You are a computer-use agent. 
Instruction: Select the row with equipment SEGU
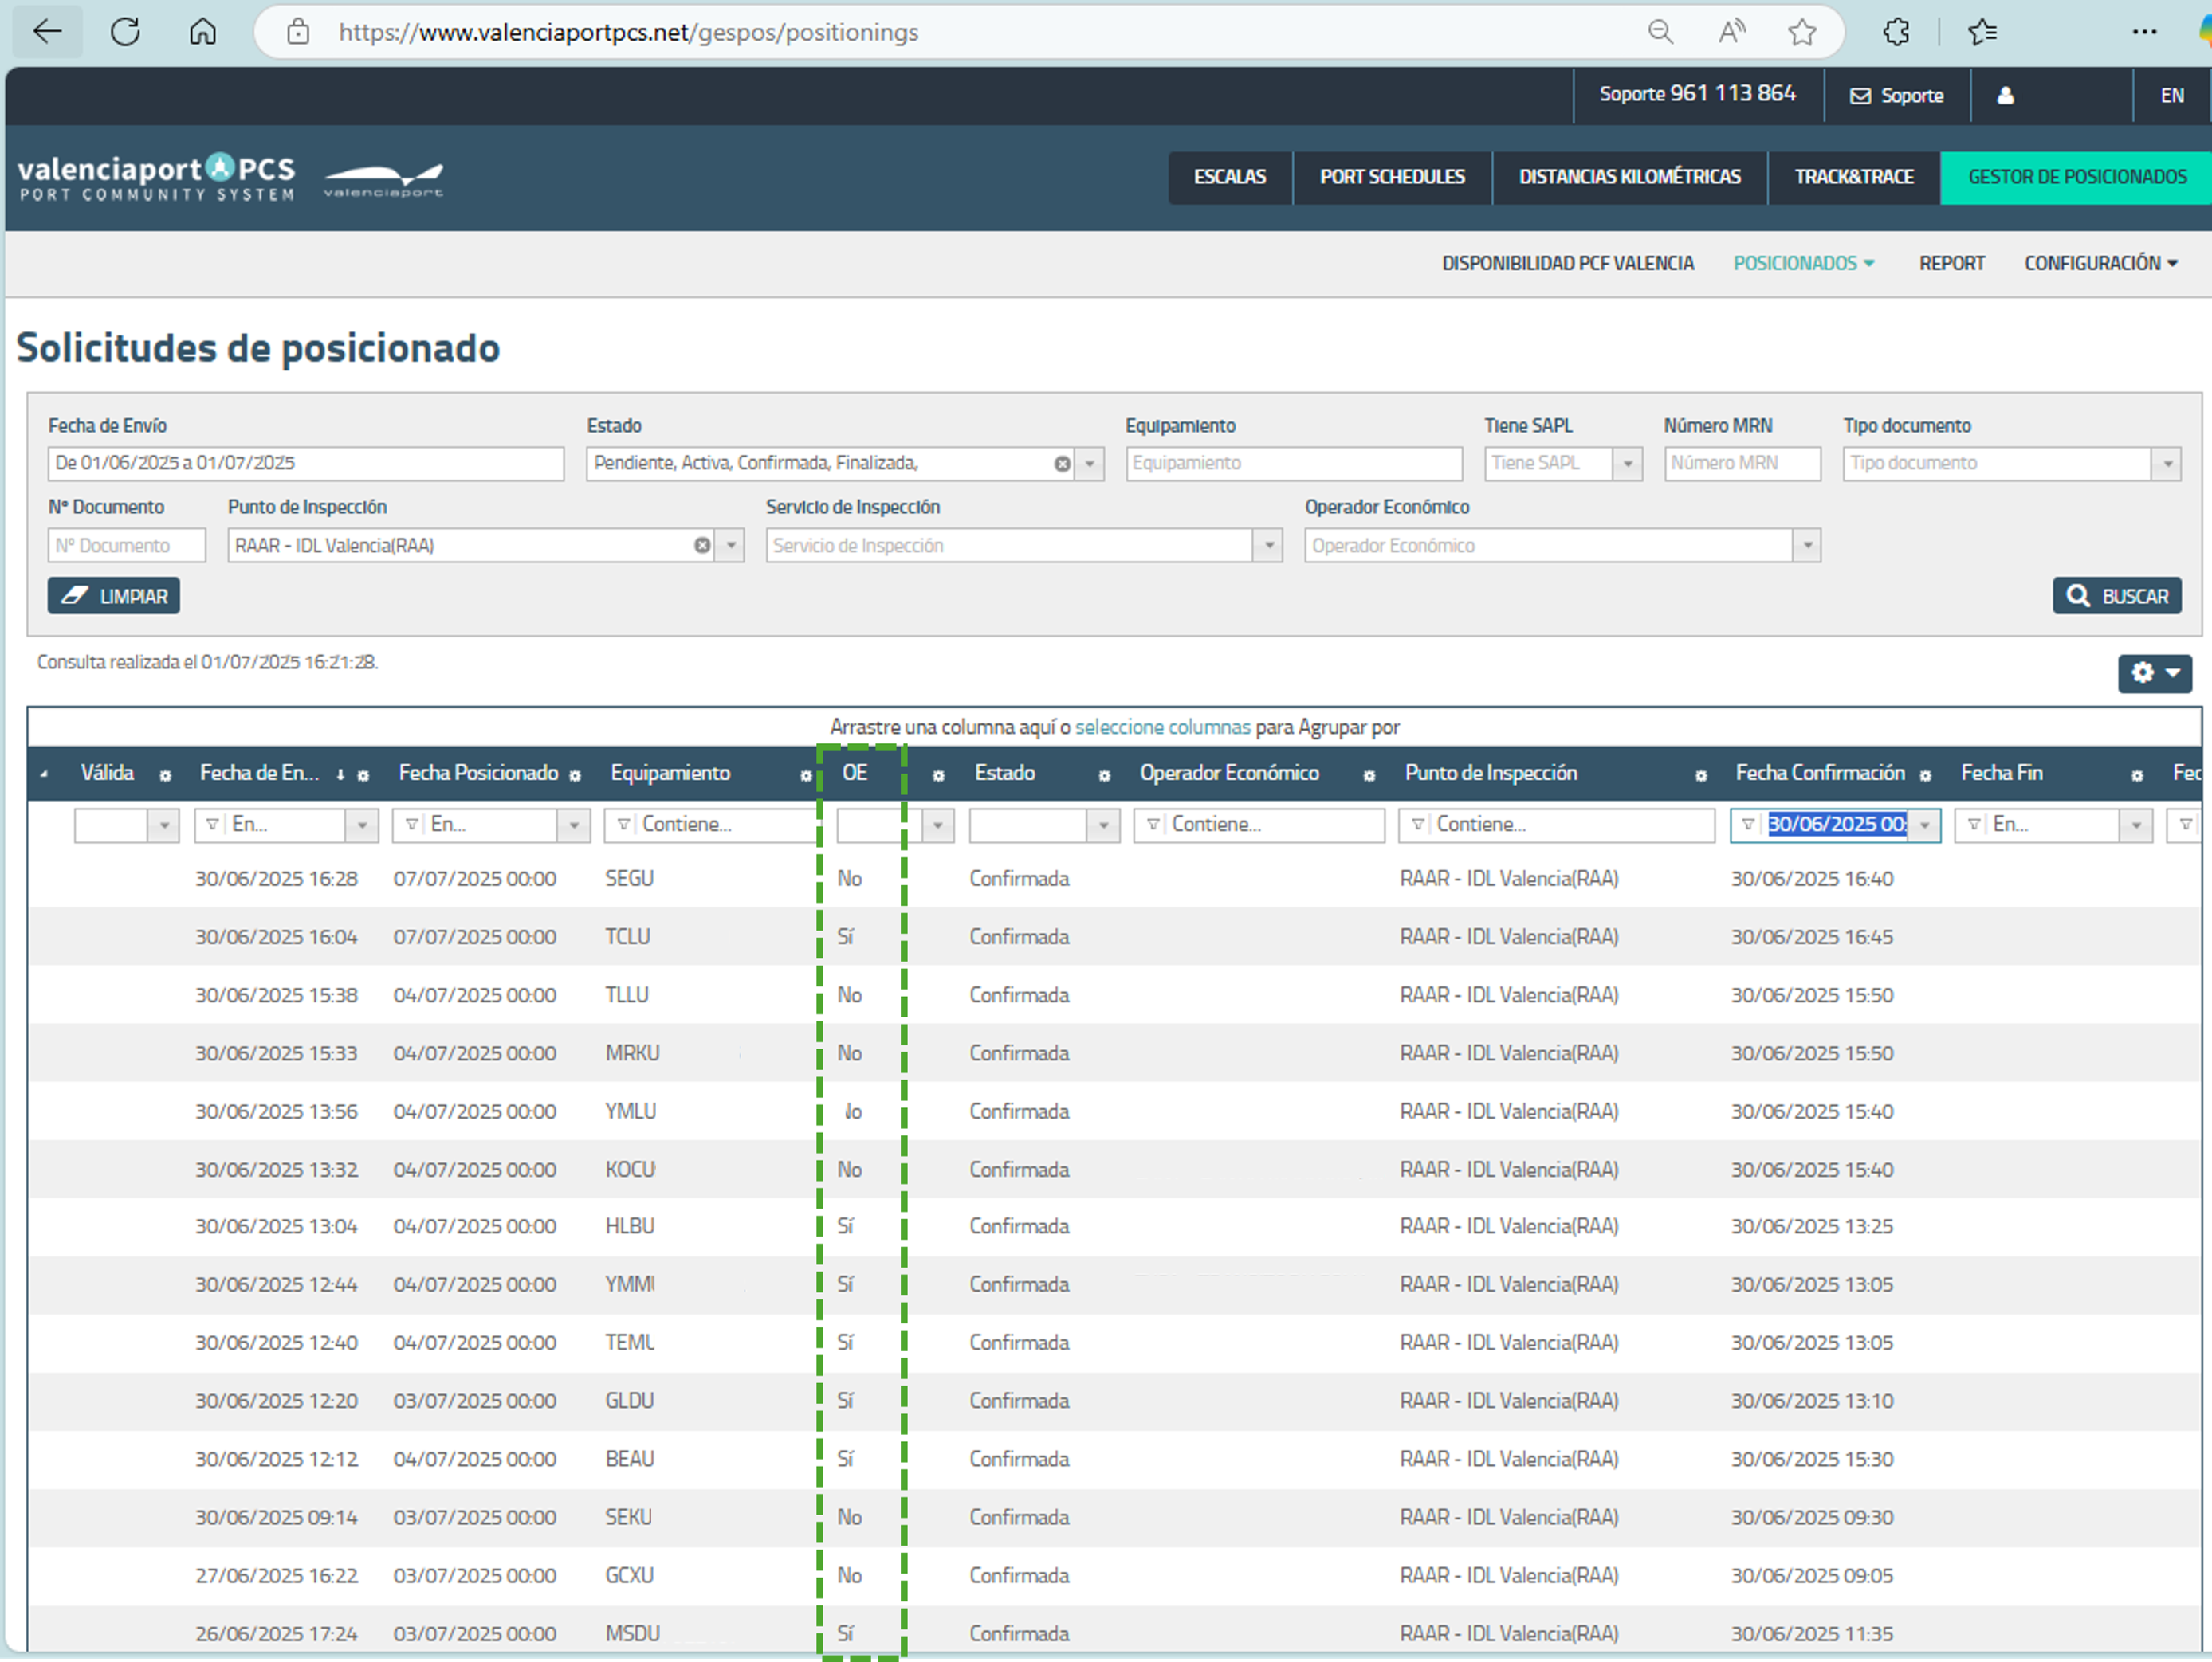(1115, 879)
